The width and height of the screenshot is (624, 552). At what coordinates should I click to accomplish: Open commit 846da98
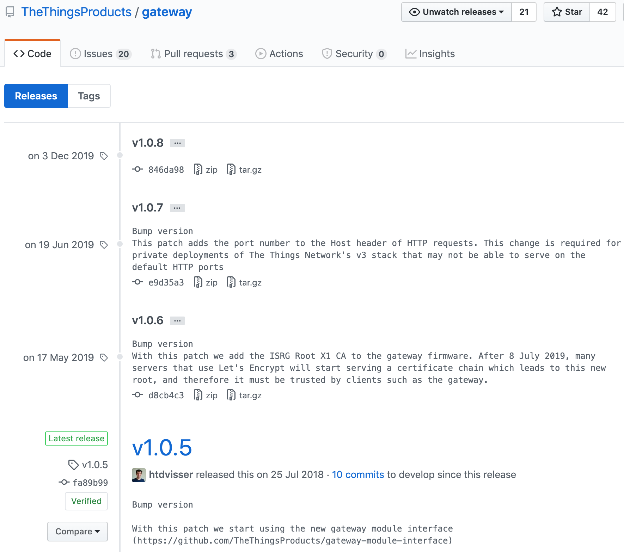[x=166, y=170]
